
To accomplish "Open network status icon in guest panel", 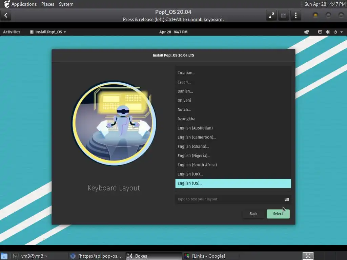I will pos(306,32).
